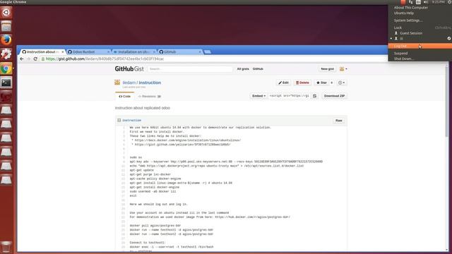Click the gist owner avatar beside iledarn
This screenshot has height=254, width=452.
pos(117,83)
